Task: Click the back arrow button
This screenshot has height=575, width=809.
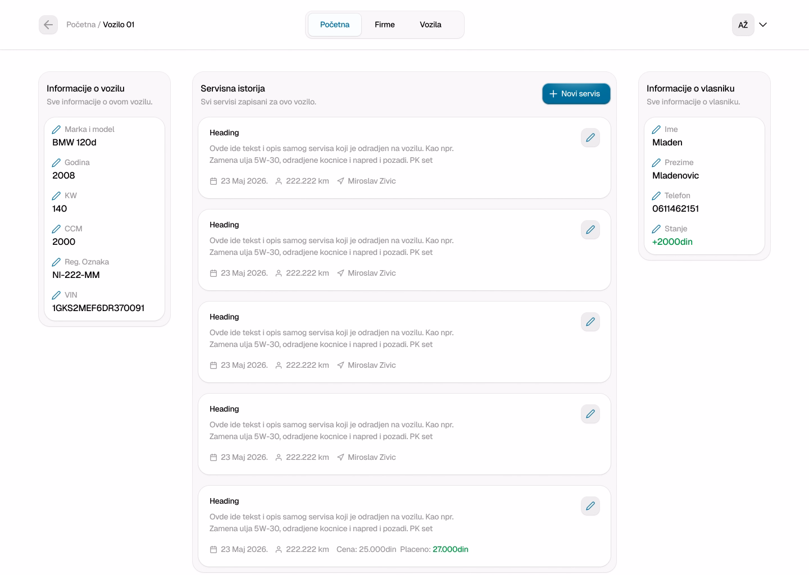Action: pos(48,25)
